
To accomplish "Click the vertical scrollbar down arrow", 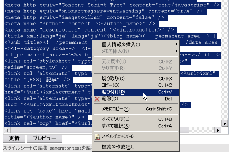I will 224,124.
